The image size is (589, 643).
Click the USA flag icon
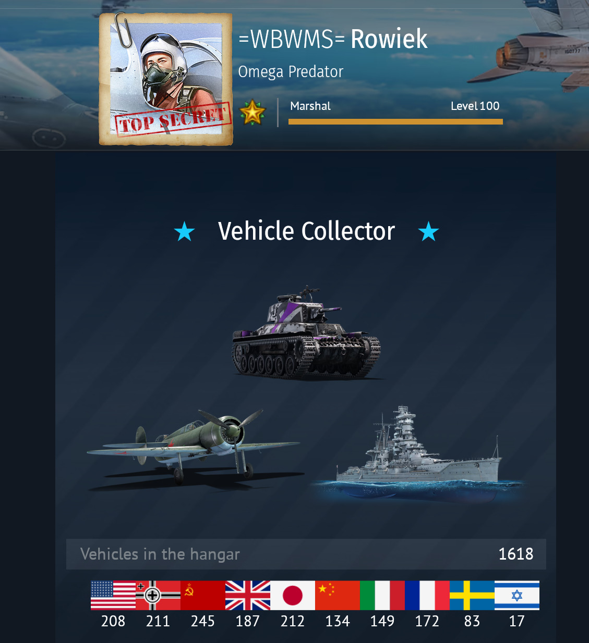[113, 595]
